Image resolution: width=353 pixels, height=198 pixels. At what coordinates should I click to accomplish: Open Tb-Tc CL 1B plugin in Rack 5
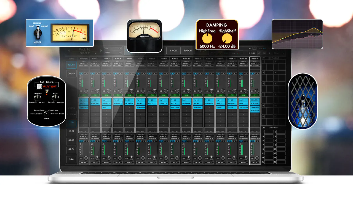(x=129, y=103)
